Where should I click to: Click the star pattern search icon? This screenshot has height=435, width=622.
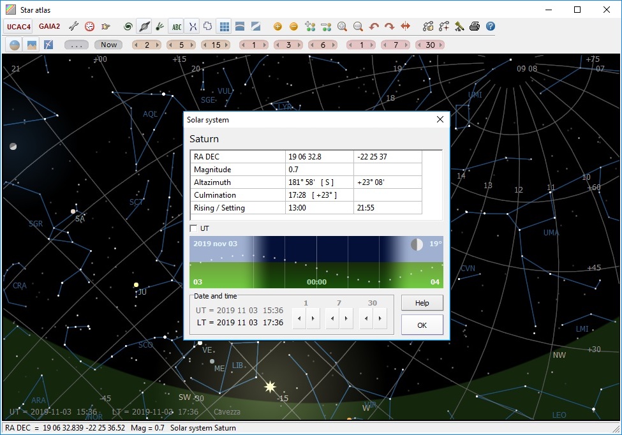444,27
